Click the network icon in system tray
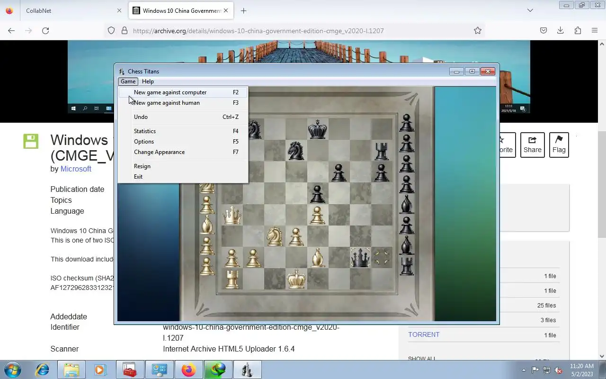 tap(547, 370)
